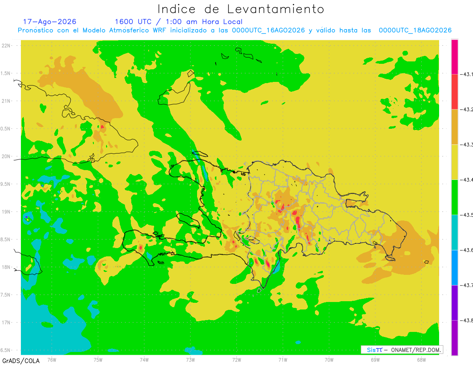Click the "73W" longitude label

(190, 360)
